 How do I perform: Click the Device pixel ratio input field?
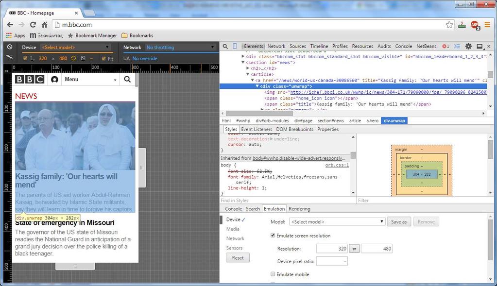tap(332, 261)
